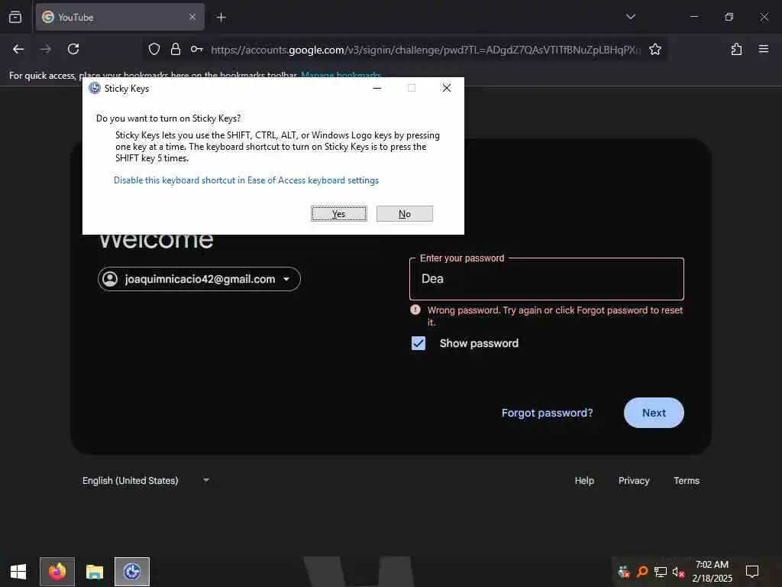Open the Help link
The width and height of the screenshot is (782, 587).
[584, 481]
